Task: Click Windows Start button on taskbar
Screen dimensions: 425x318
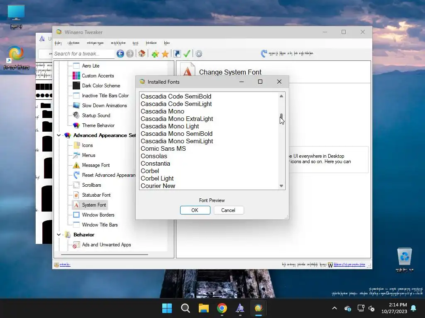Action: pos(167,308)
